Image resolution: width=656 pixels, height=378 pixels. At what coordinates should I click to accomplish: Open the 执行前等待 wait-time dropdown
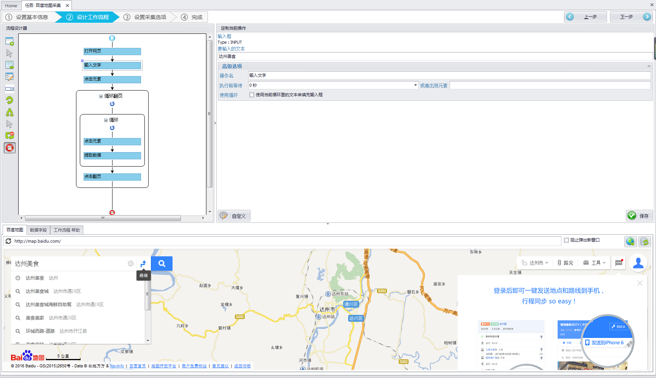[x=415, y=85]
